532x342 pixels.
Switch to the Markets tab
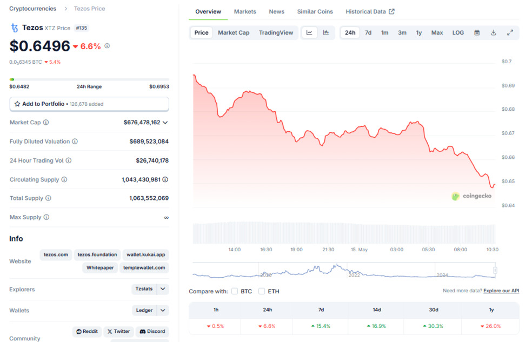pos(245,11)
